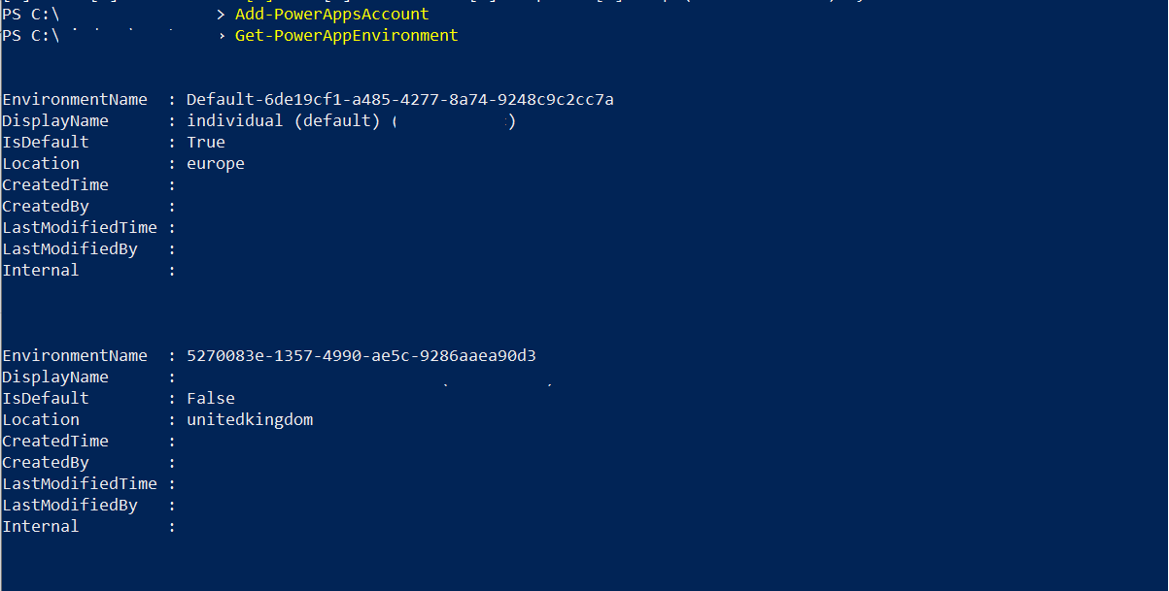Click the first EnvironmentName label
This screenshot has height=591, width=1169.
75,100
